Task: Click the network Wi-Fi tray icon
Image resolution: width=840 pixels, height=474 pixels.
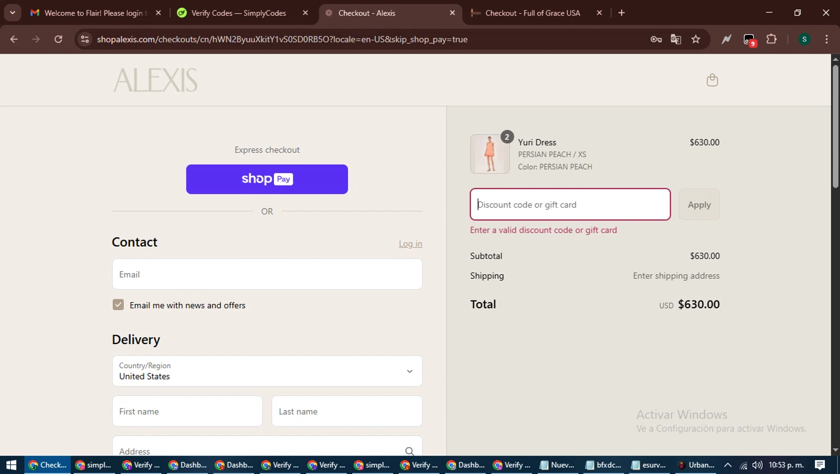Action: (x=743, y=465)
